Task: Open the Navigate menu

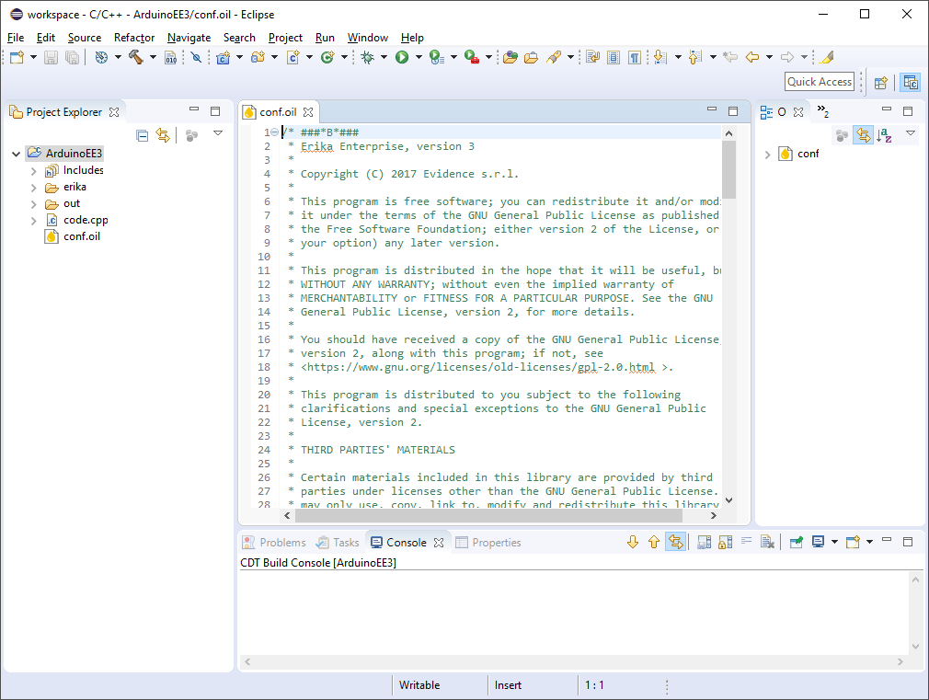Action: (189, 38)
